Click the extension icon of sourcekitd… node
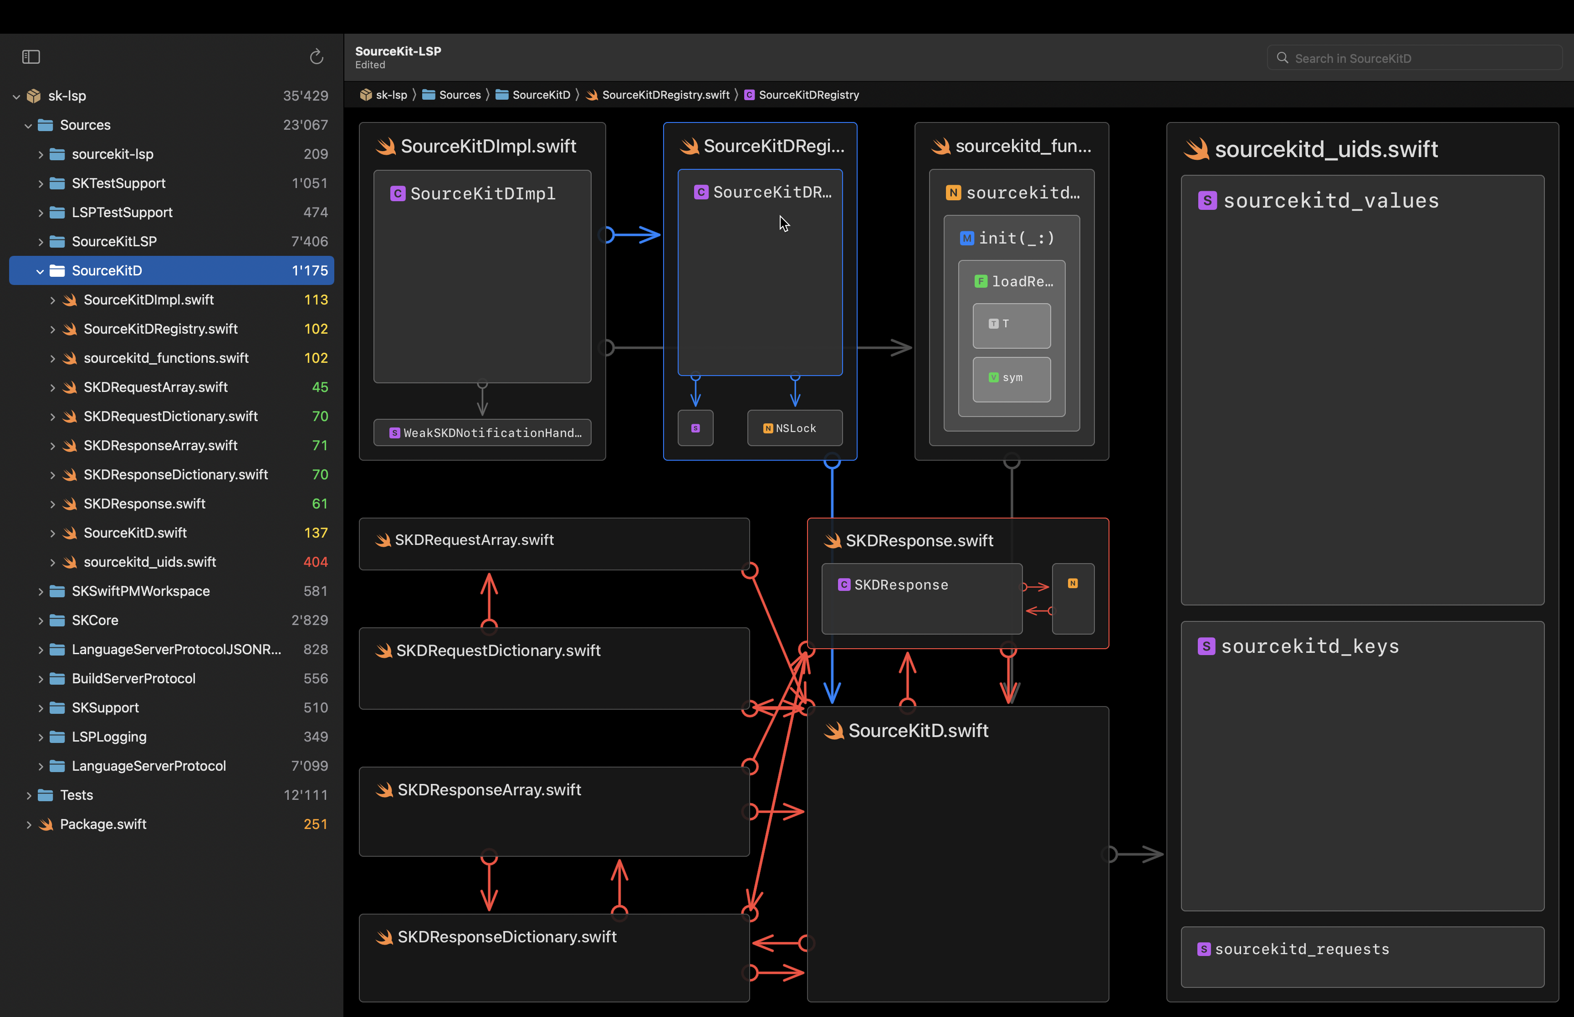 tap(953, 193)
